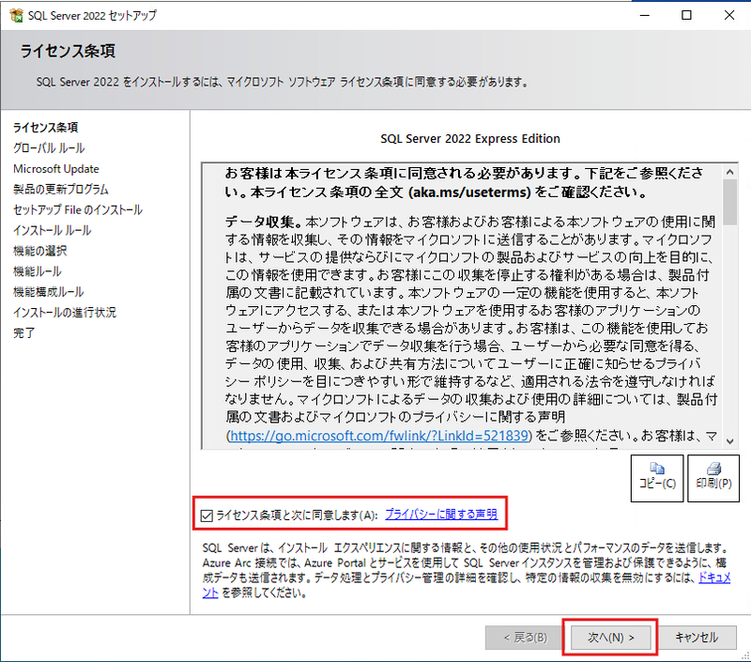Image resolution: width=751 pixels, height=662 pixels.
Task: Select セットアップ File のインストール step
Action: tap(78, 209)
